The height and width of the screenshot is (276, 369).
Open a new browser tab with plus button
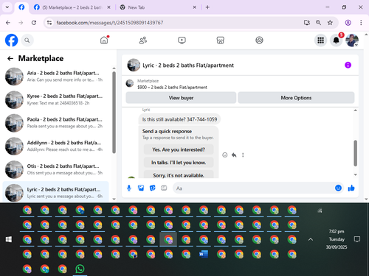click(x=207, y=7)
